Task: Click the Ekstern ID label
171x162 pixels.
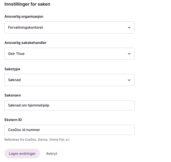Action: pos(13,120)
